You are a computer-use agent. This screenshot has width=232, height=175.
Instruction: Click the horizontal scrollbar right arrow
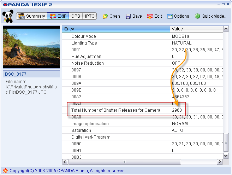(x=220, y=162)
